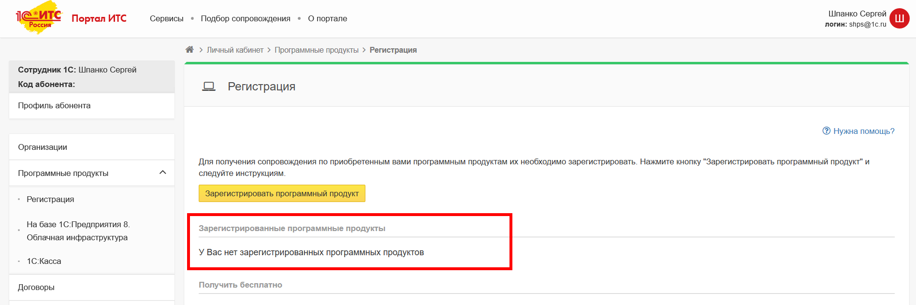916x305 pixels.
Task: Go to О портале page
Action: (327, 18)
